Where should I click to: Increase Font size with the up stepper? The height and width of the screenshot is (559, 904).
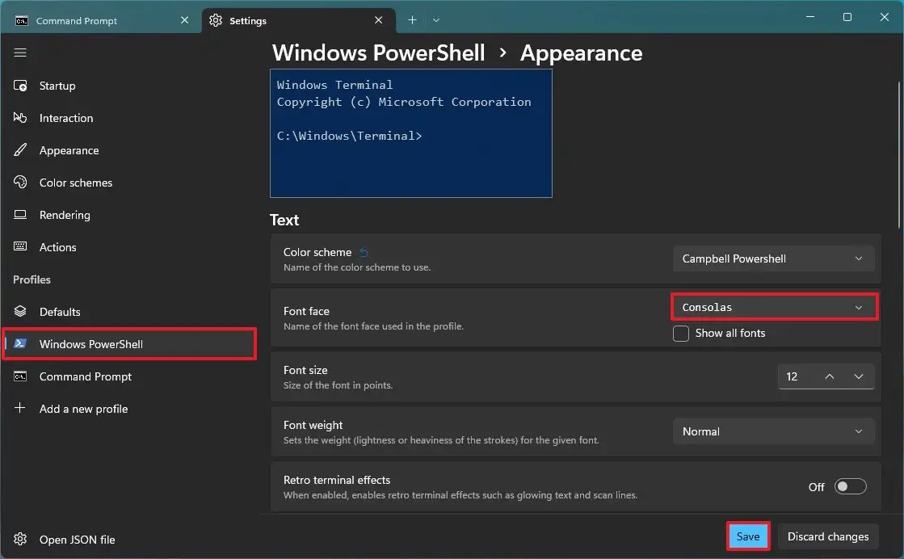click(x=829, y=376)
